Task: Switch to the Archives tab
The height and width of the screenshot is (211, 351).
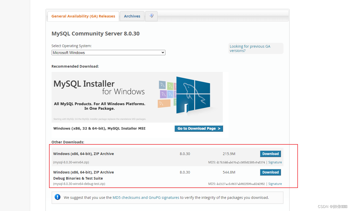Action: (x=132, y=16)
